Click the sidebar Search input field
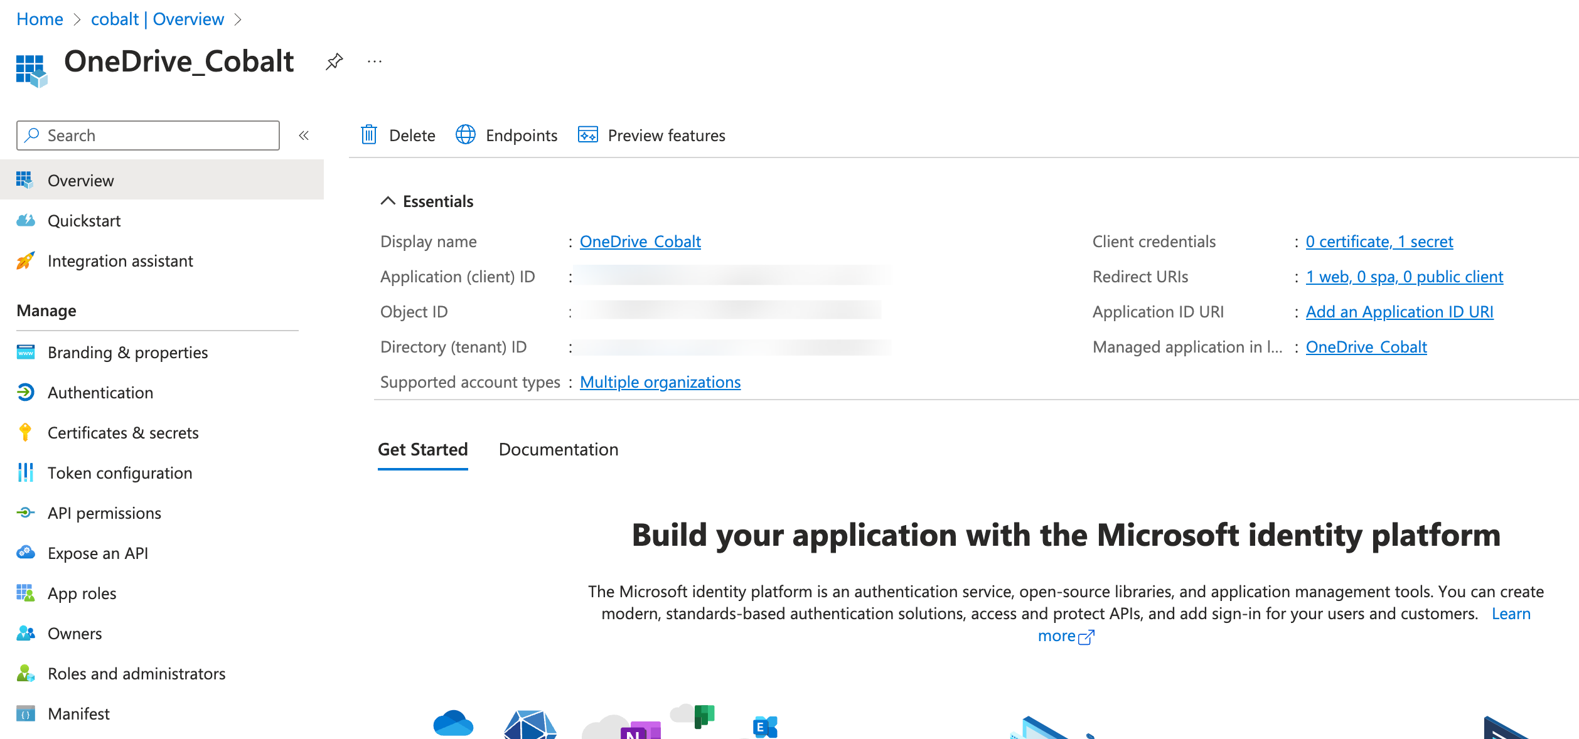Image resolution: width=1579 pixels, height=739 pixels. click(x=157, y=136)
